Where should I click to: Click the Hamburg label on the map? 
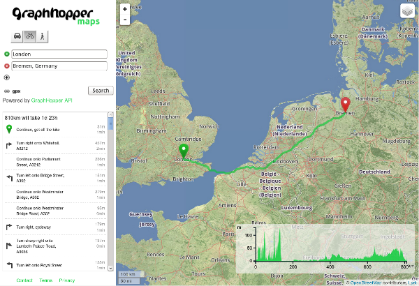(367, 99)
